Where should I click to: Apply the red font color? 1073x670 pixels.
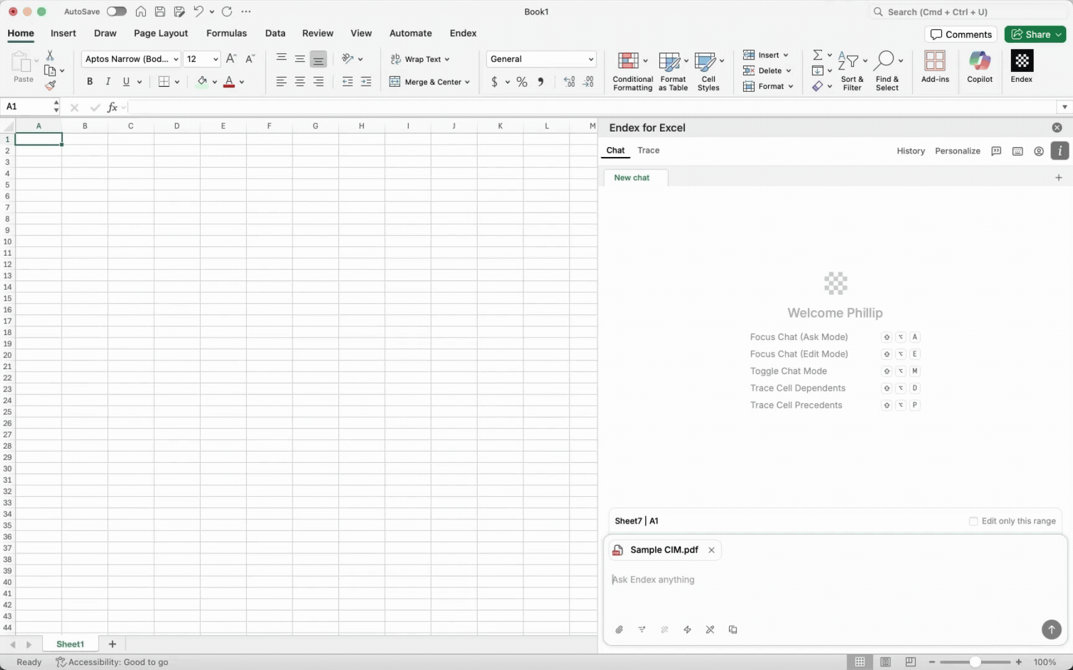(x=229, y=82)
